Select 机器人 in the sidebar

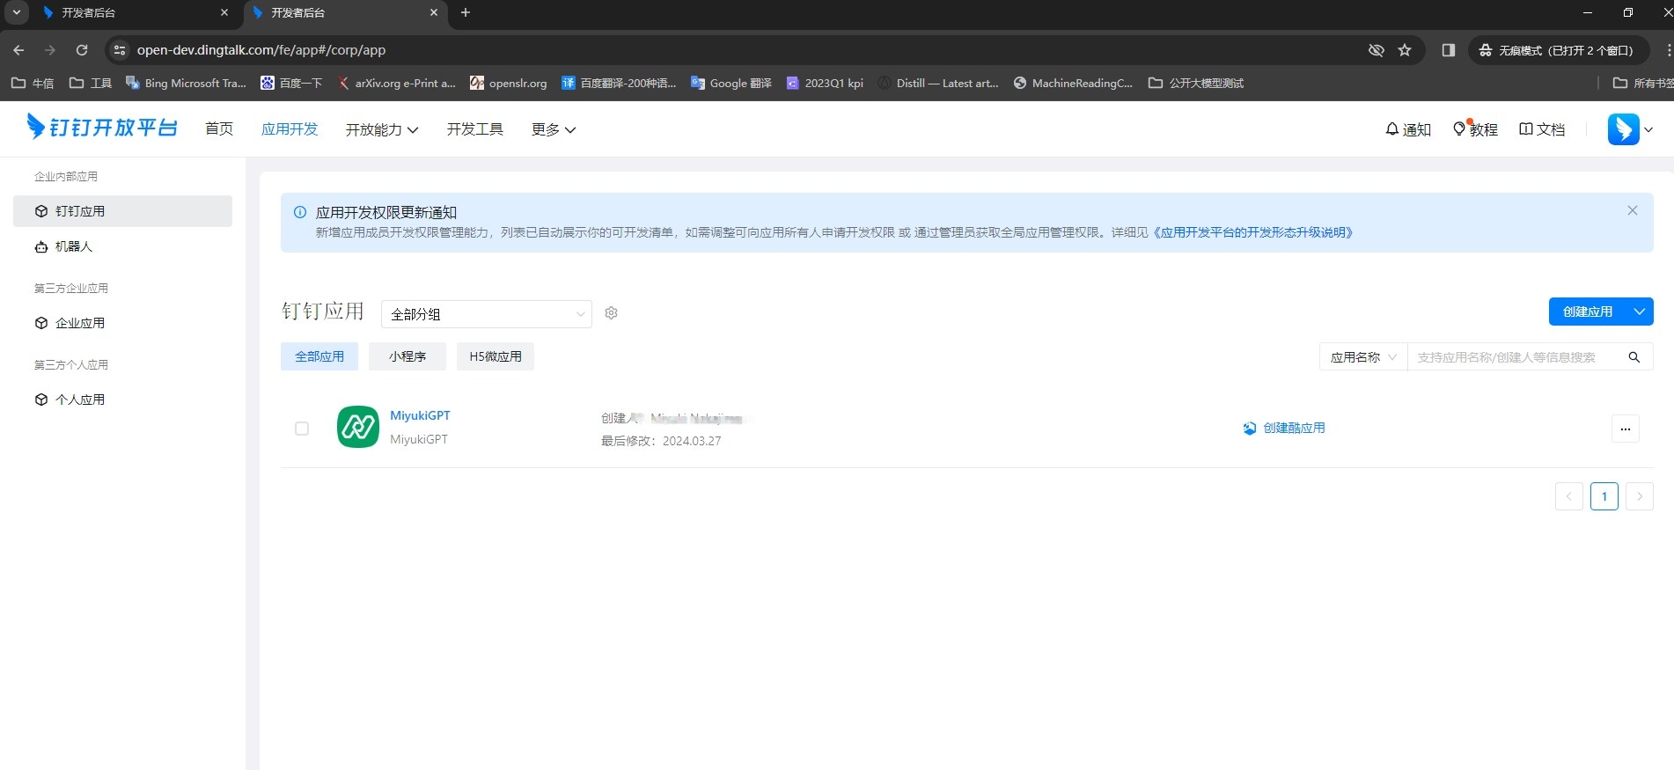pos(122,246)
